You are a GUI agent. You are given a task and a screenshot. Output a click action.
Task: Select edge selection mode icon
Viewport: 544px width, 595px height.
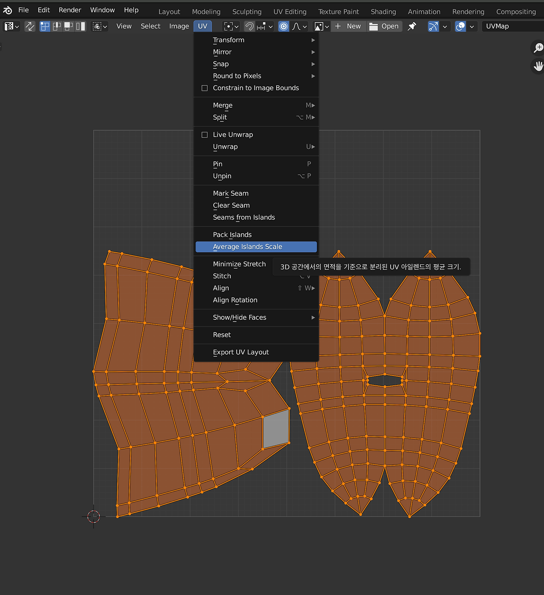[x=57, y=26]
